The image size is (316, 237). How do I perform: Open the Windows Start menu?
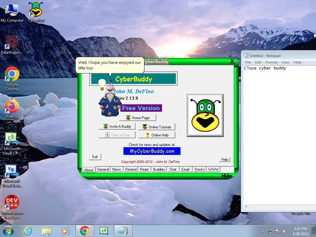point(8,231)
